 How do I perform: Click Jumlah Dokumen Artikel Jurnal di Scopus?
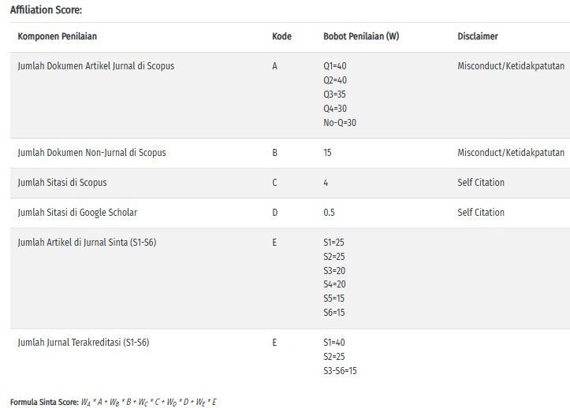96,66
